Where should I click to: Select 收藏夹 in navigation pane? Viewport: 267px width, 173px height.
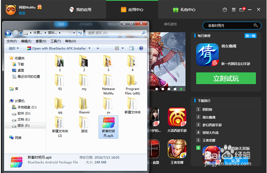[x=17, y=58]
